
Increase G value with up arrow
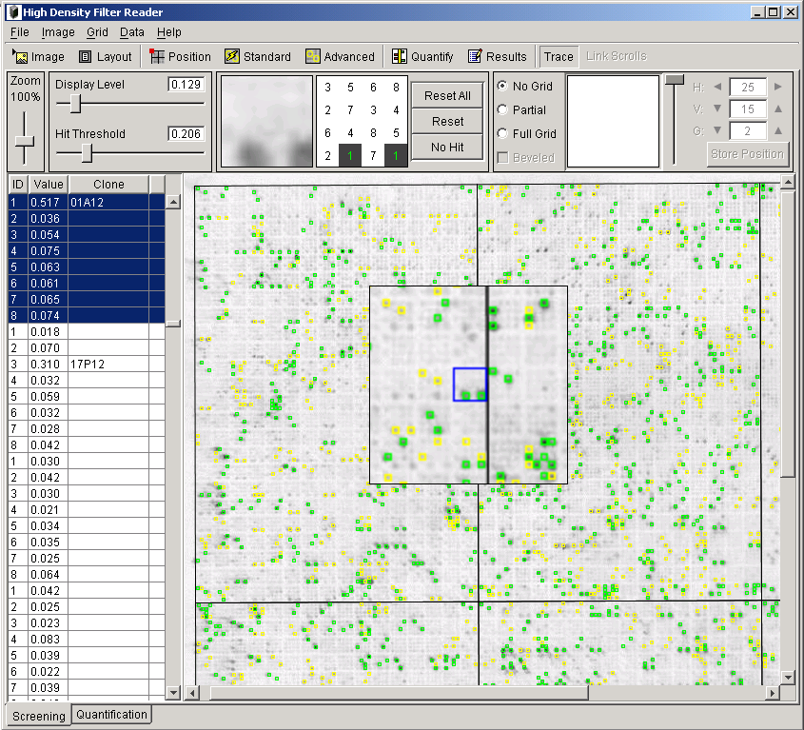pos(777,131)
